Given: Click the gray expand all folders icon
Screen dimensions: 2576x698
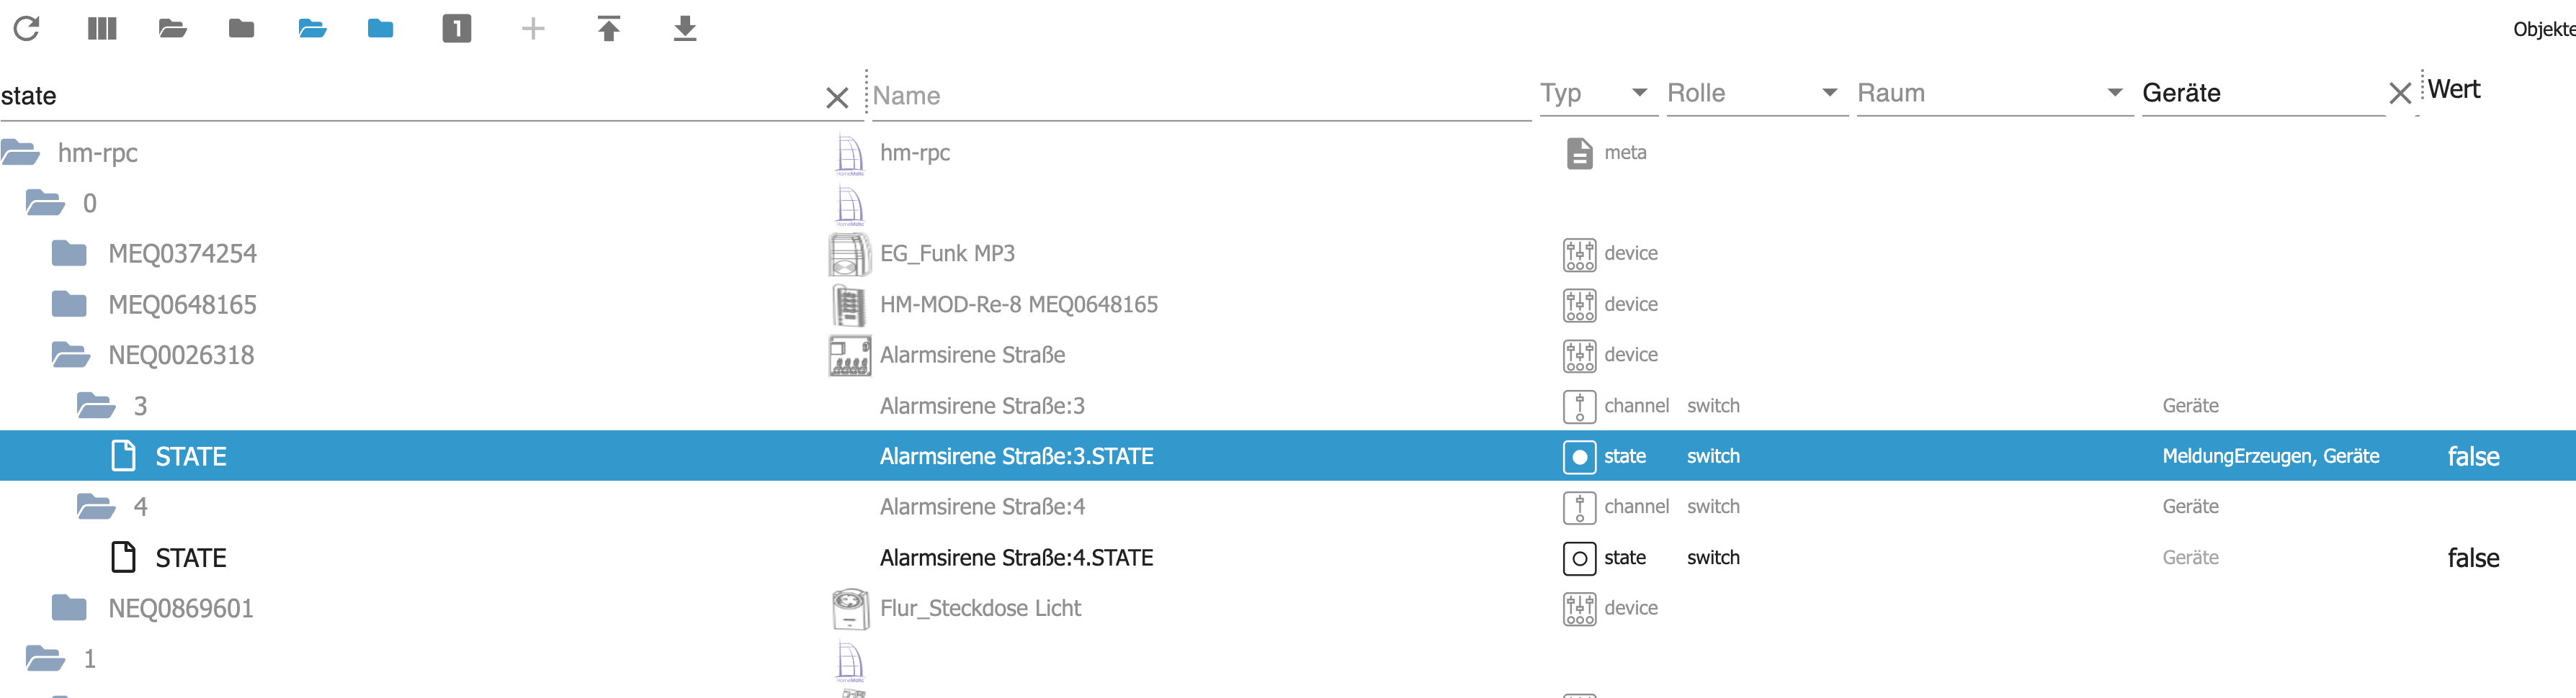Looking at the screenshot, I should pyautogui.click(x=172, y=28).
